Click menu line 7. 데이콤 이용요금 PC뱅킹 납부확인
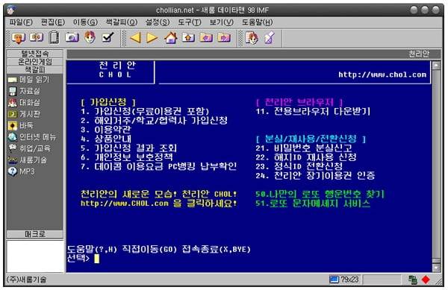Screen dimensions: 448x290 (x=158, y=166)
